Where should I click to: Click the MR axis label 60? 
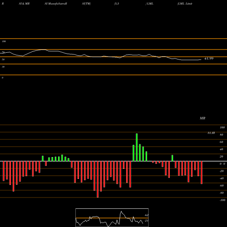point(222,142)
